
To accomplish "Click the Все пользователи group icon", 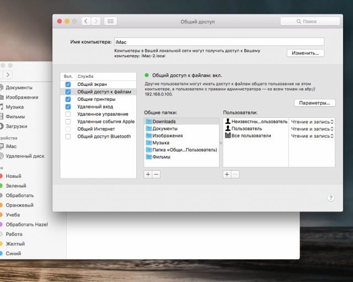I will tap(228, 135).
